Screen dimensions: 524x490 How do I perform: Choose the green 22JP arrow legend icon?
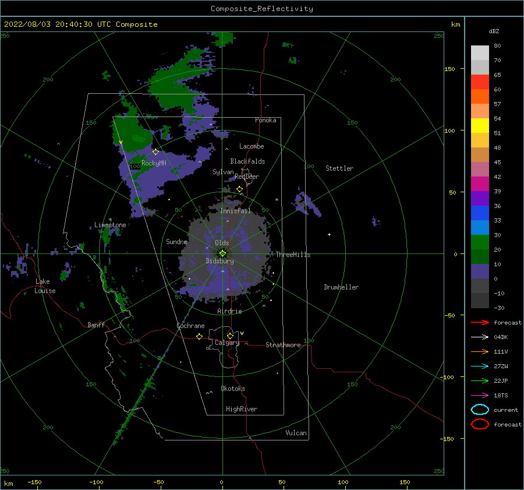click(x=480, y=380)
